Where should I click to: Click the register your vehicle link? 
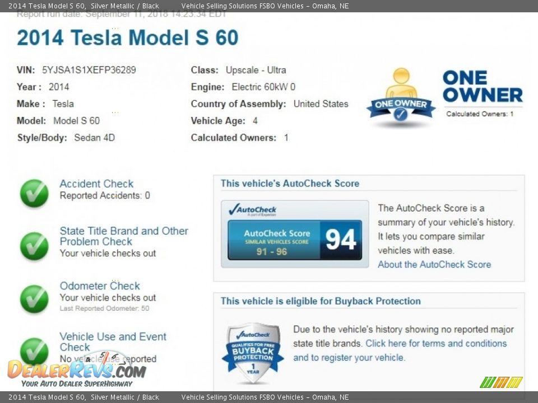click(x=361, y=357)
